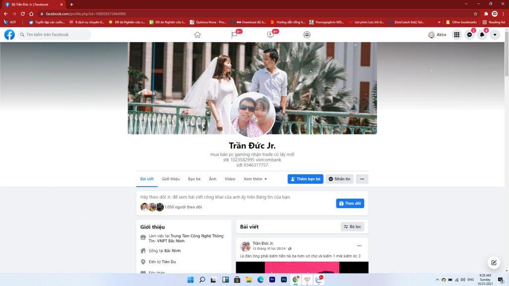This screenshot has height=286, width=509.
Task: Switch to the Giới thiệu tab
Action: [171, 179]
